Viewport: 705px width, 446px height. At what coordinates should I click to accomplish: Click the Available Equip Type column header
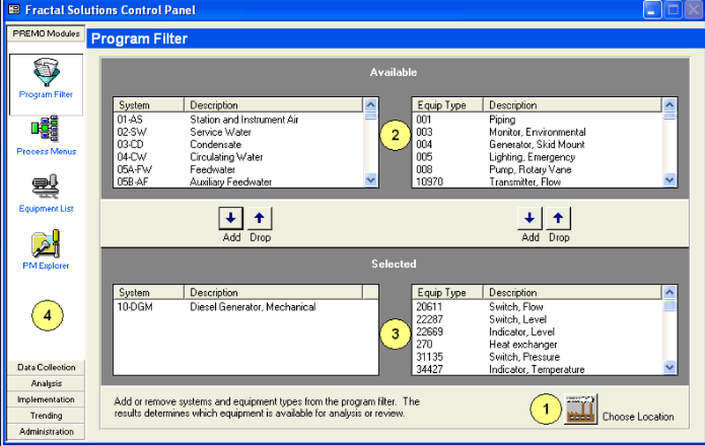point(448,105)
